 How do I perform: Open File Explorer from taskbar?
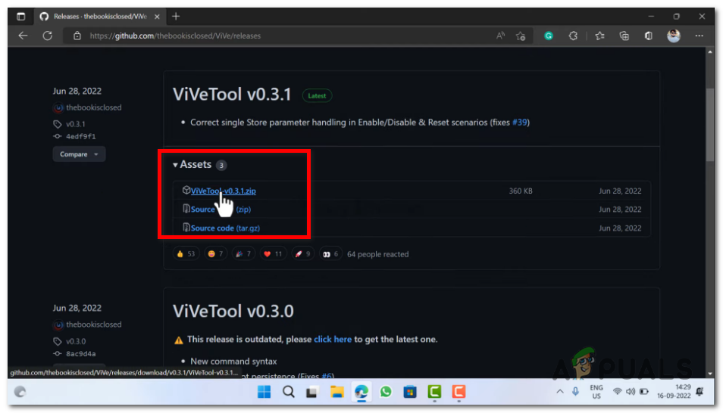coord(337,392)
